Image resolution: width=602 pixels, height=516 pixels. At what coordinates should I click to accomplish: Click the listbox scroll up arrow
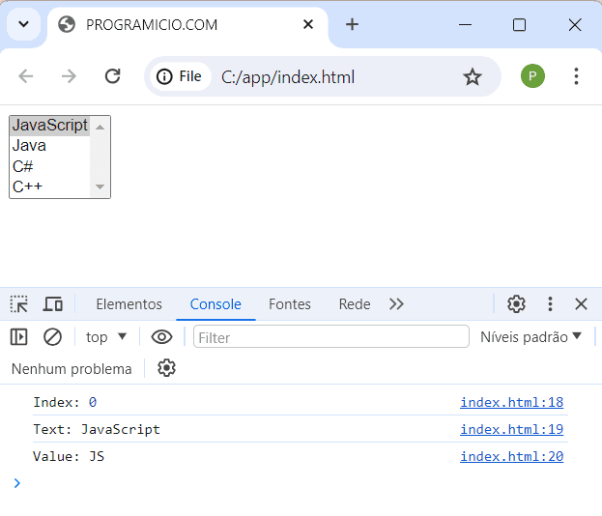click(x=100, y=128)
